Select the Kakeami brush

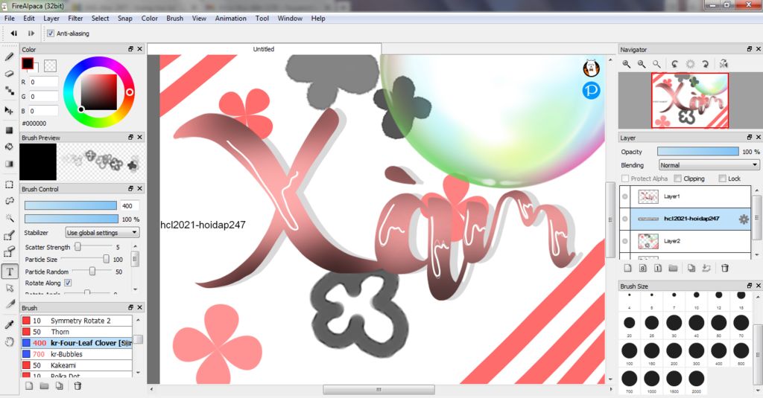(x=77, y=365)
